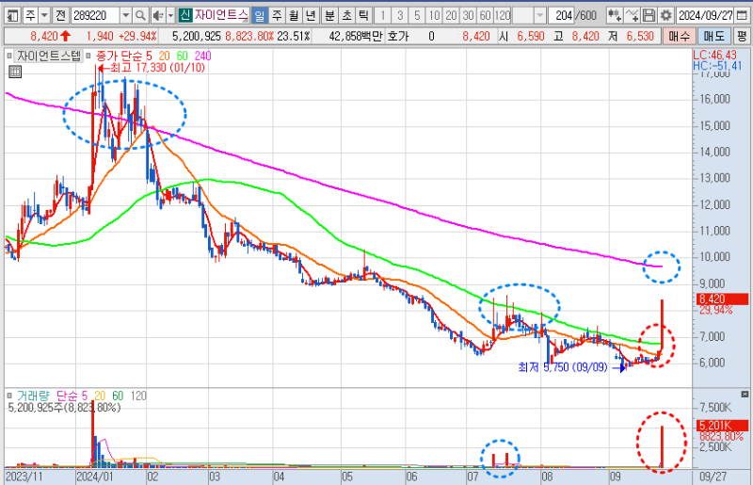Choose the 3 interval button
The width and height of the screenshot is (753, 485).
400,16
